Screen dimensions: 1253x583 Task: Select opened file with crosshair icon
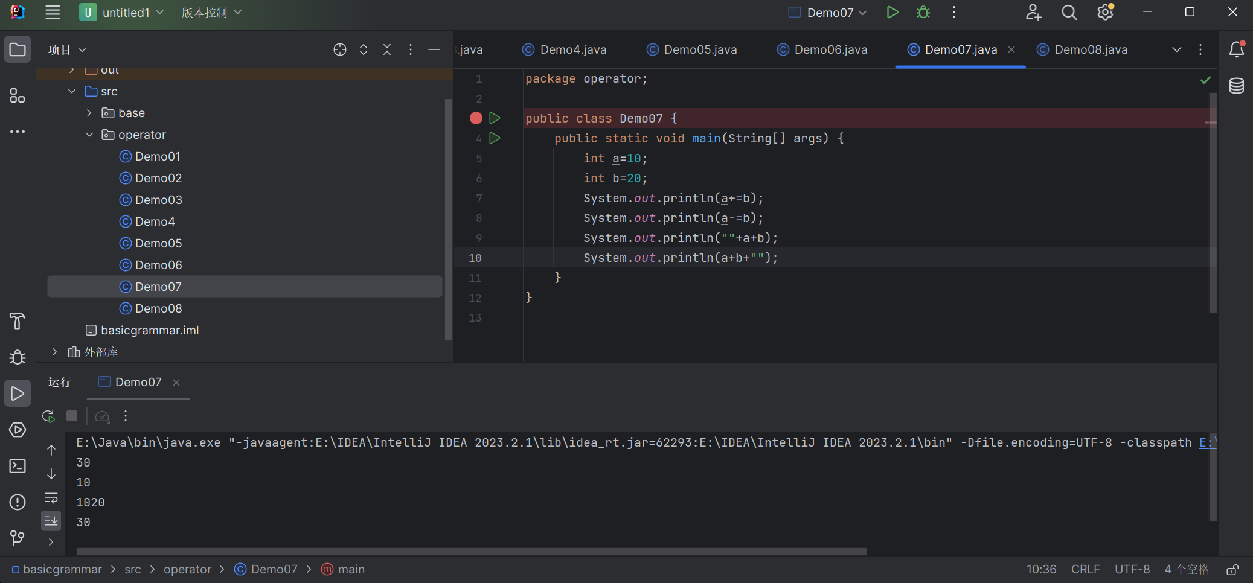coord(340,49)
